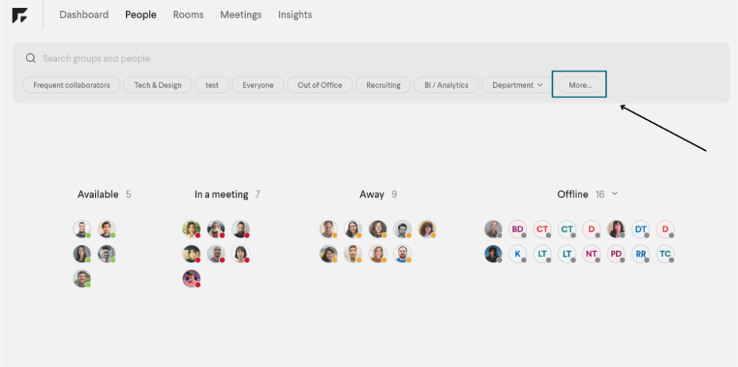Open the Insights tab

point(294,15)
